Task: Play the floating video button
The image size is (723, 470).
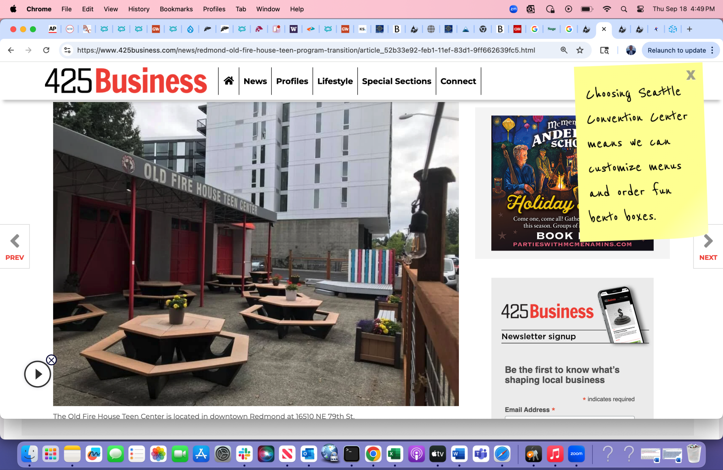Action: click(x=38, y=374)
